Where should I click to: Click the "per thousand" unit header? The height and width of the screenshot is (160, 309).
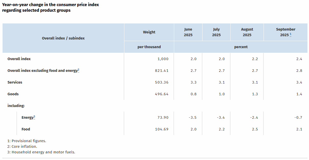[149, 47]
